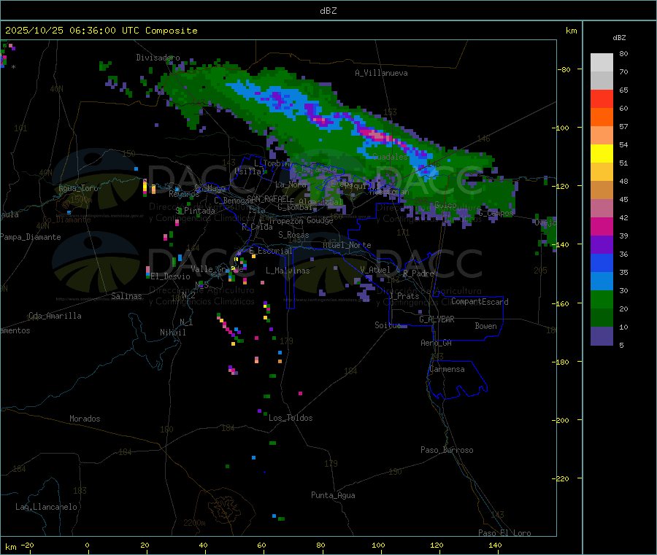Click the -80 km vertical axis tick
Image resolution: width=657 pixels, height=555 pixels.
564,69
